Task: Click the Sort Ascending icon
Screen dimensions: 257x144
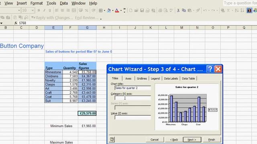Action: (237, 10)
